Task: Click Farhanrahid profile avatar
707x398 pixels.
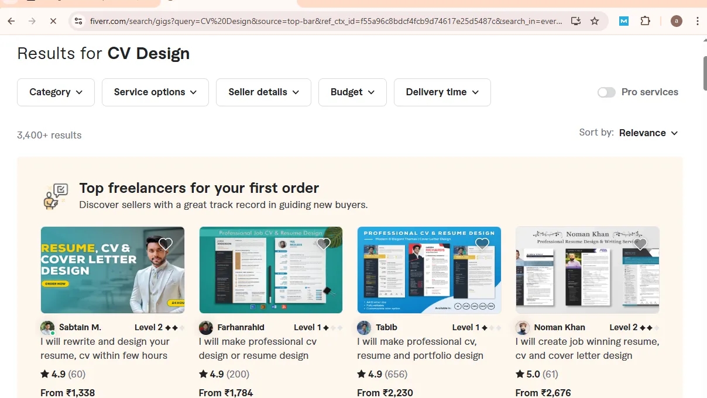Action: (x=206, y=327)
